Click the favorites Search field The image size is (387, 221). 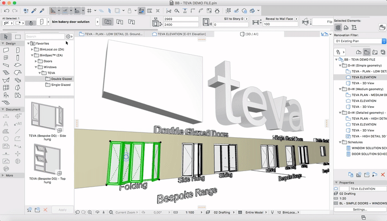(x=44, y=36)
